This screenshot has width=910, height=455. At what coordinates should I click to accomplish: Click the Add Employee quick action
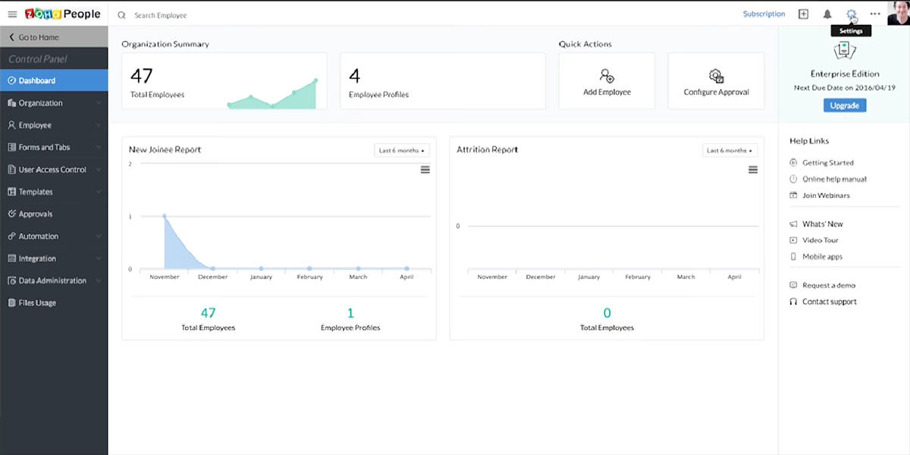(607, 81)
